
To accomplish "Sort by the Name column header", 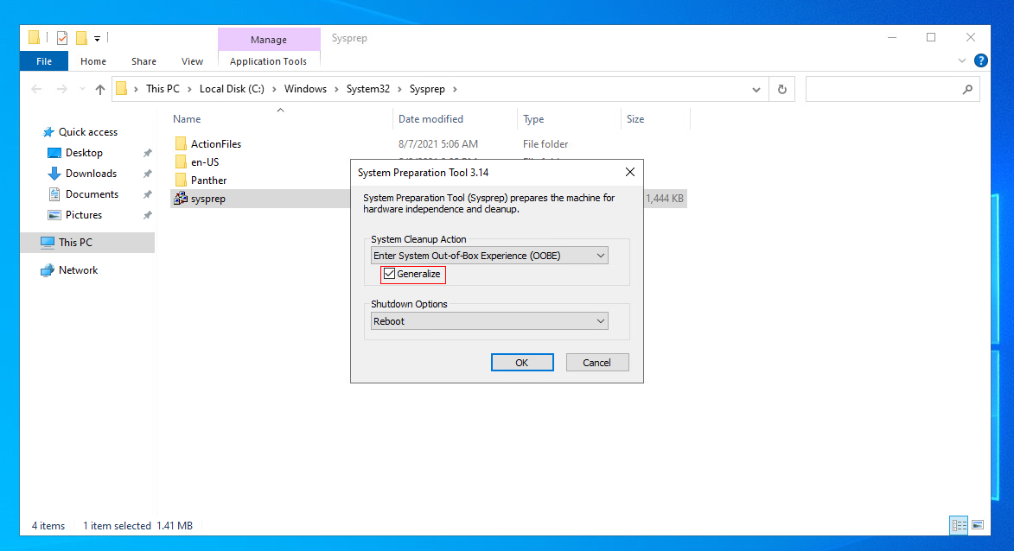I will (x=187, y=119).
